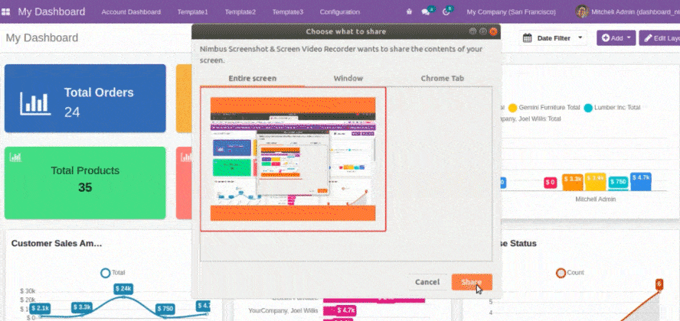
Task: Open the activities clock icon
Action: click(446, 12)
